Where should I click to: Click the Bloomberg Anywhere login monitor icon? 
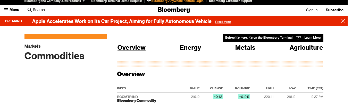[x=149, y=1]
